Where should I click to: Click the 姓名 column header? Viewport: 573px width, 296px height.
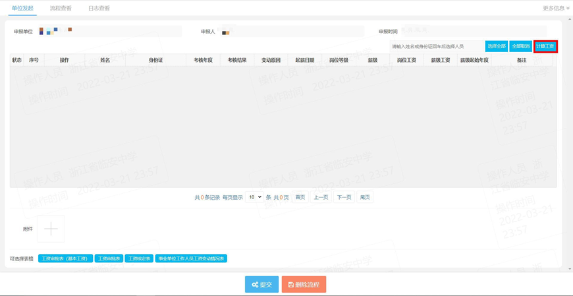tap(105, 60)
